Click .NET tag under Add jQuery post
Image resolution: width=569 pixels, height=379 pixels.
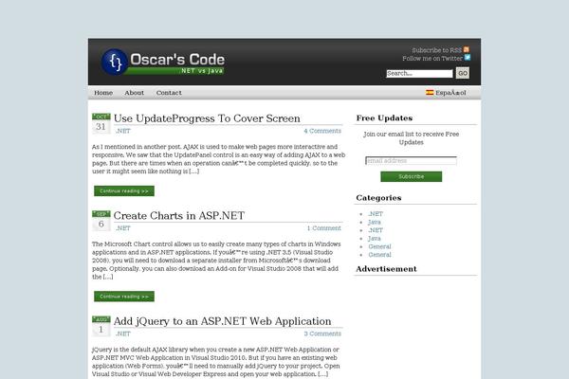coord(123,334)
